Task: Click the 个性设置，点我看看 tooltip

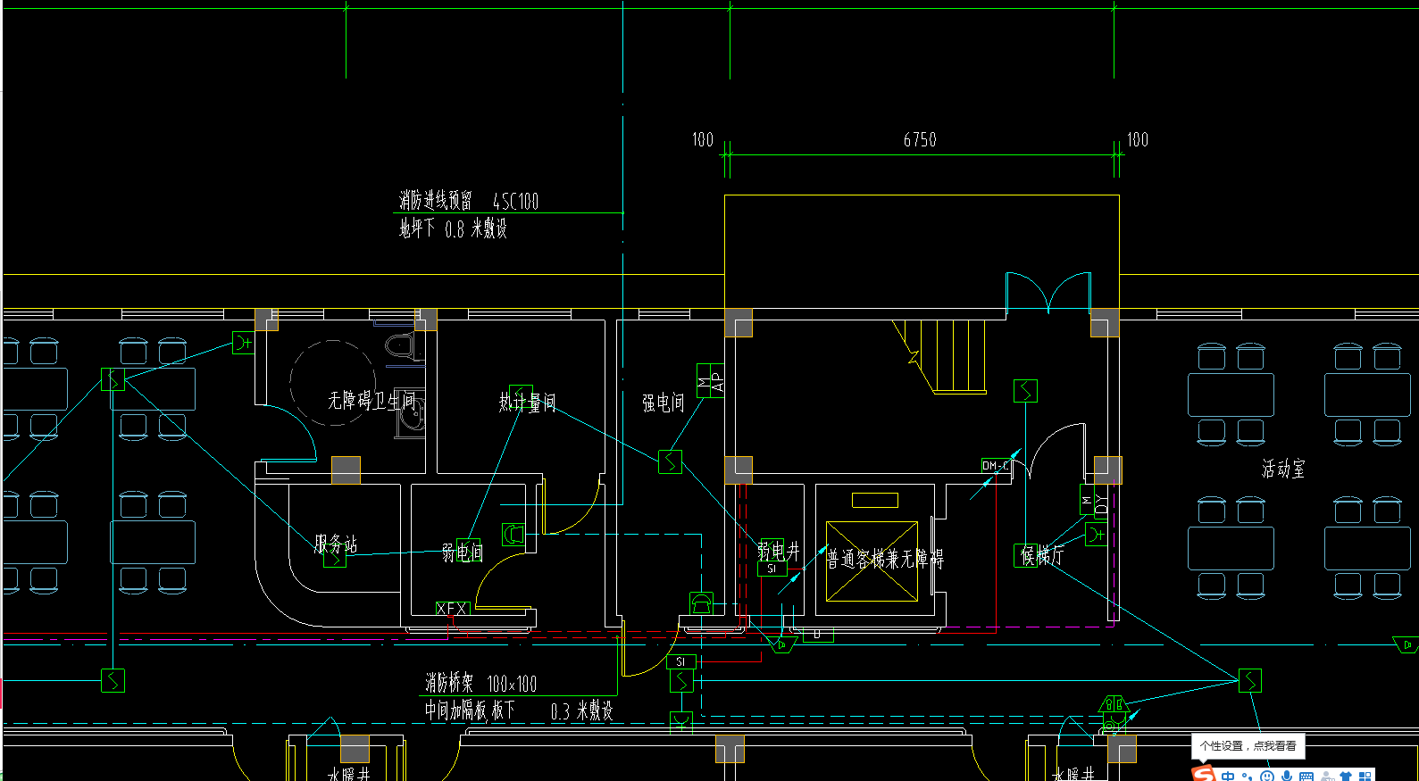Action: pos(1248,745)
